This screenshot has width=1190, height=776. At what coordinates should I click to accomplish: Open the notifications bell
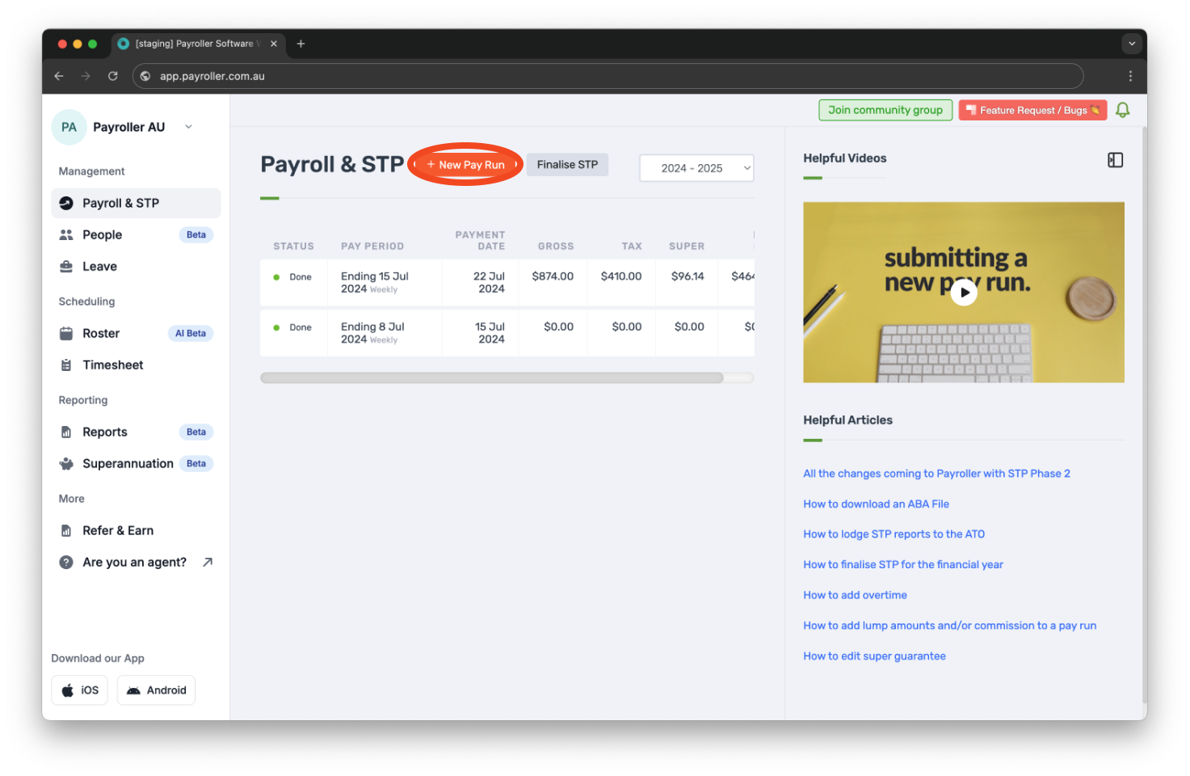1122,110
